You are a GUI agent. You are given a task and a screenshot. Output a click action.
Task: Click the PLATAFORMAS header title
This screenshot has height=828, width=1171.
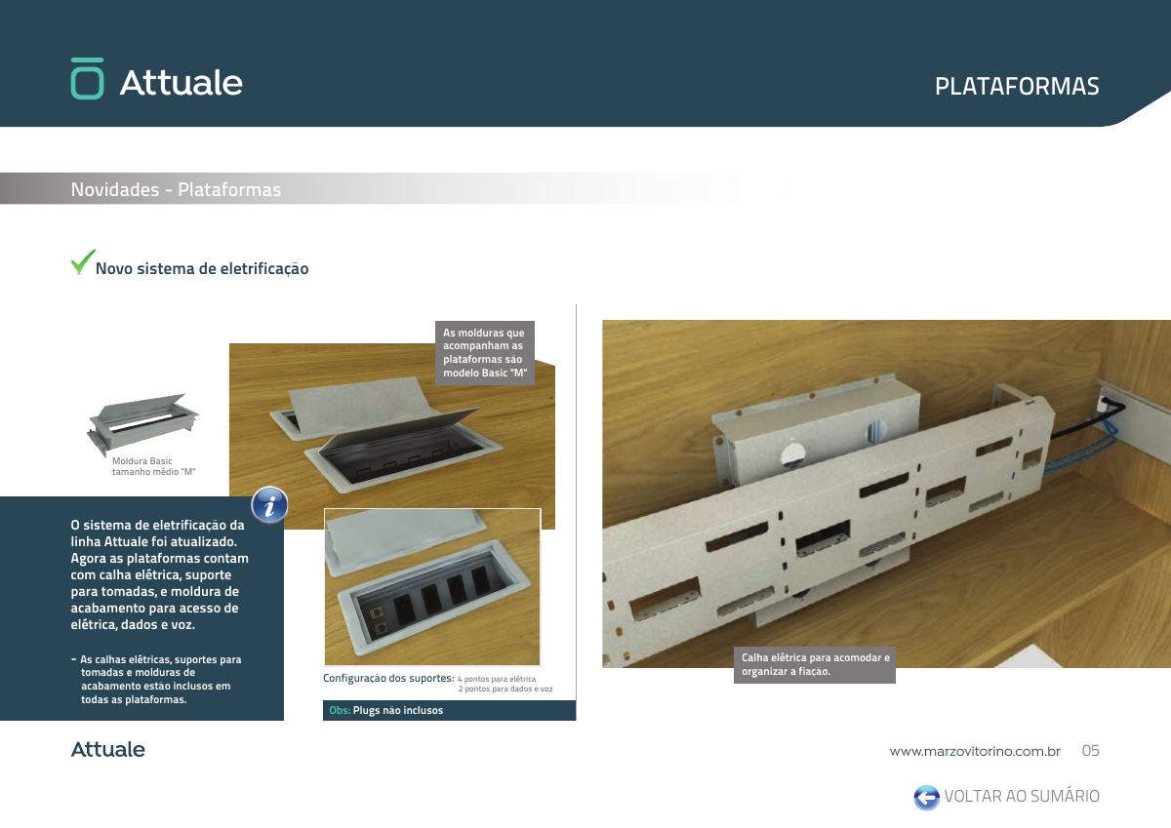tap(1017, 86)
